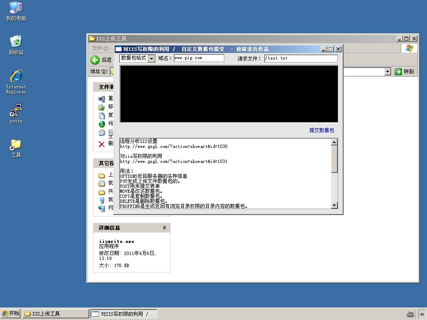Click the rename file task icon in sidebar
427x320 pixels.
coord(102,99)
